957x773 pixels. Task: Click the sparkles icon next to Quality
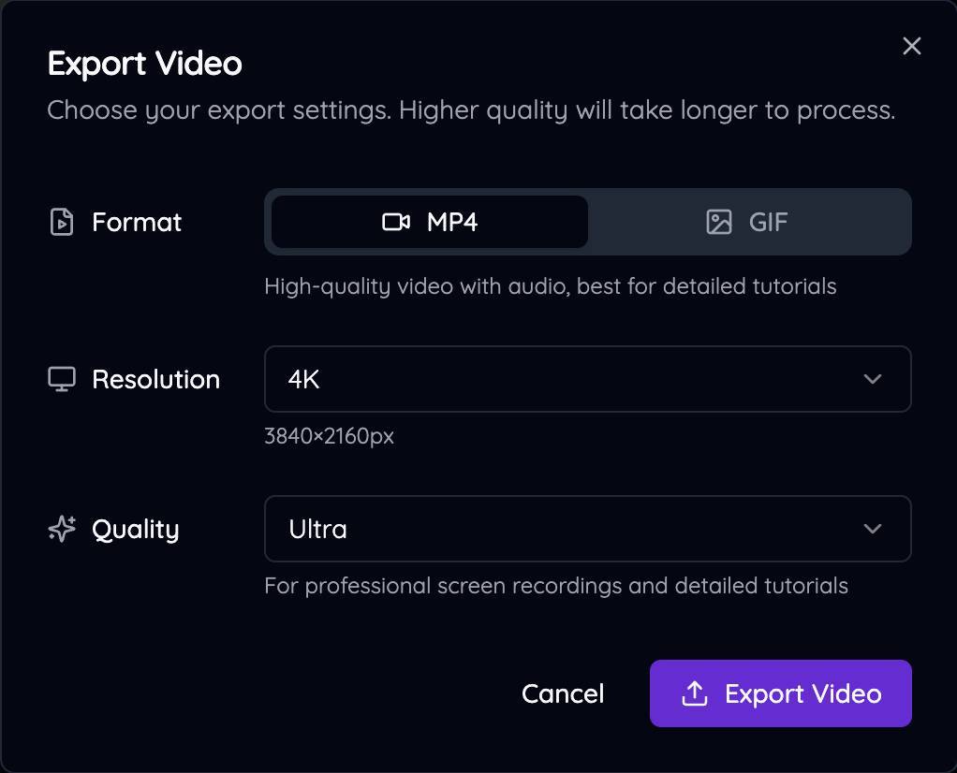click(x=62, y=529)
